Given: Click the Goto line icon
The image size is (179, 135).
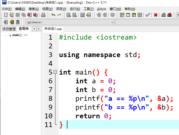Looking at the screenshot, I should coord(88,15).
